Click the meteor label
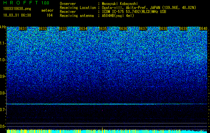The image size is (210, 133). [x=47, y=10]
